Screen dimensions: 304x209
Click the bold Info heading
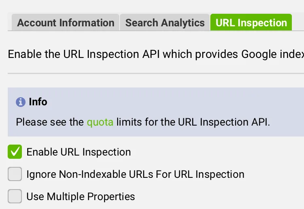pyautogui.click(x=38, y=102)
